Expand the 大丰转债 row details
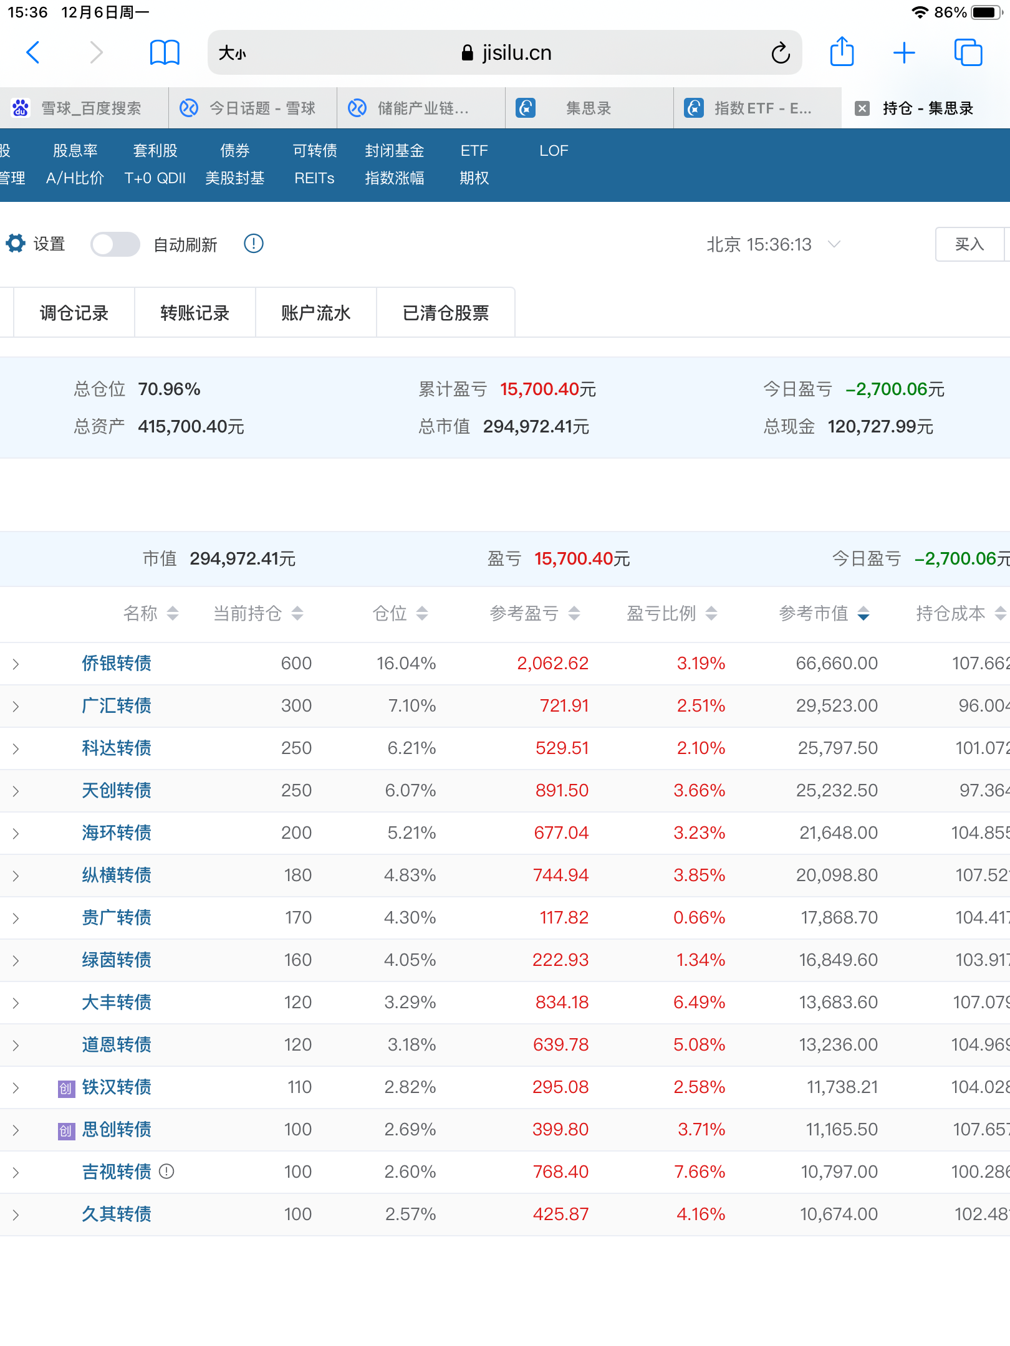The image size is (1010, 1346). [x=16, y=1003]
